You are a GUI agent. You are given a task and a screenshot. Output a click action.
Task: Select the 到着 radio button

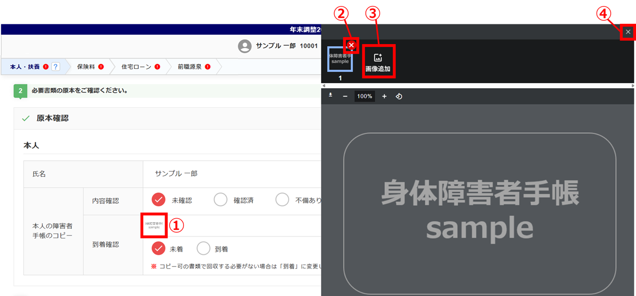pos(204,248)
